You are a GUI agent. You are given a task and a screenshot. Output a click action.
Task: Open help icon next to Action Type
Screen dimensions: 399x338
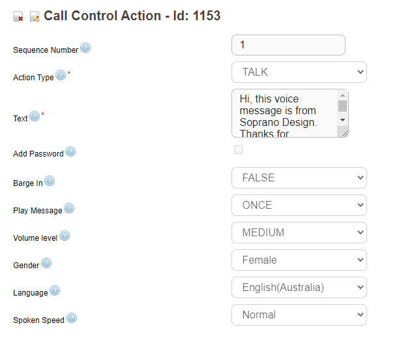click(x=61, y=76)
